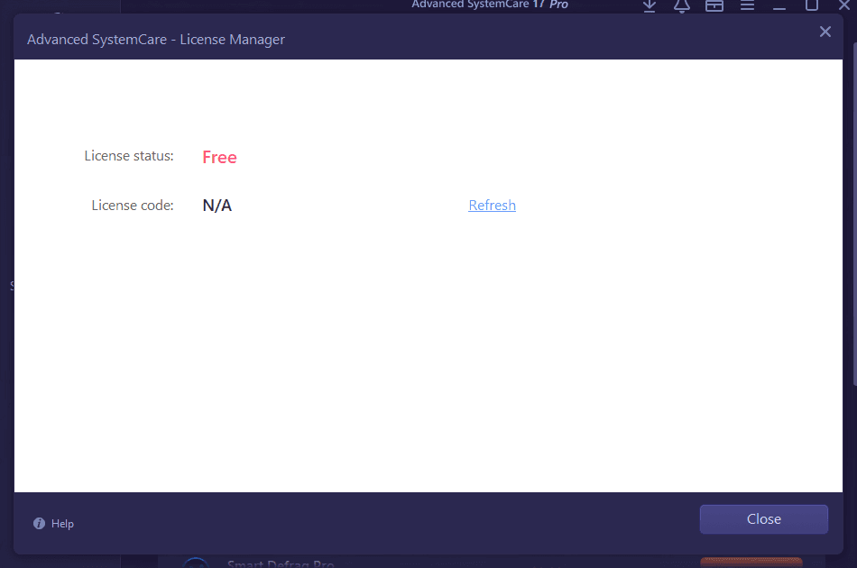Click the Help info icon
This screenshot has width=857, height=568.
pos(39,524)
